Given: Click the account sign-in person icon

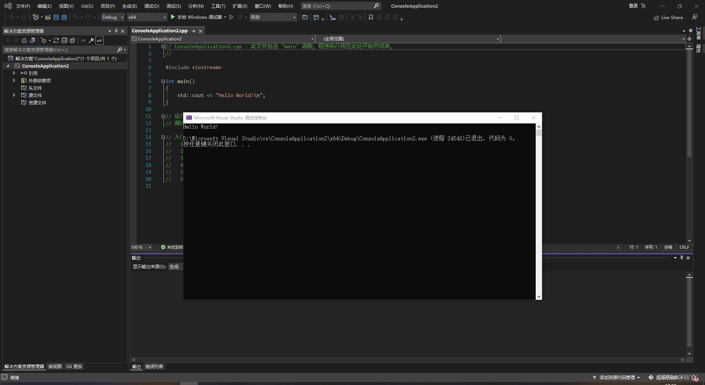Looking at the screenshot, I should (643, 6).
